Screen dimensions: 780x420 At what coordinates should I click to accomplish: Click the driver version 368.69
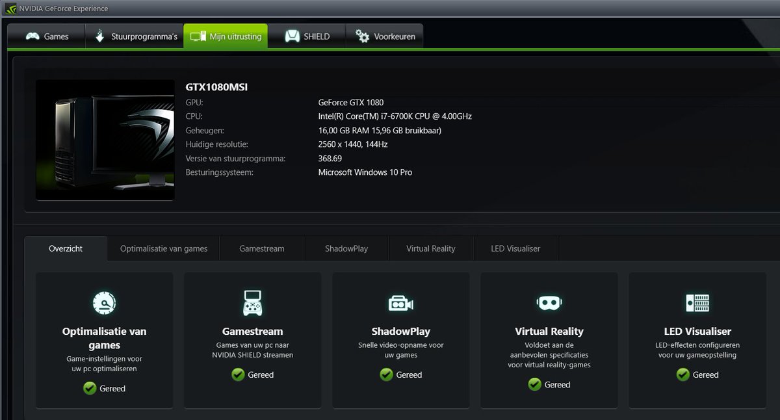pos(330,159)
